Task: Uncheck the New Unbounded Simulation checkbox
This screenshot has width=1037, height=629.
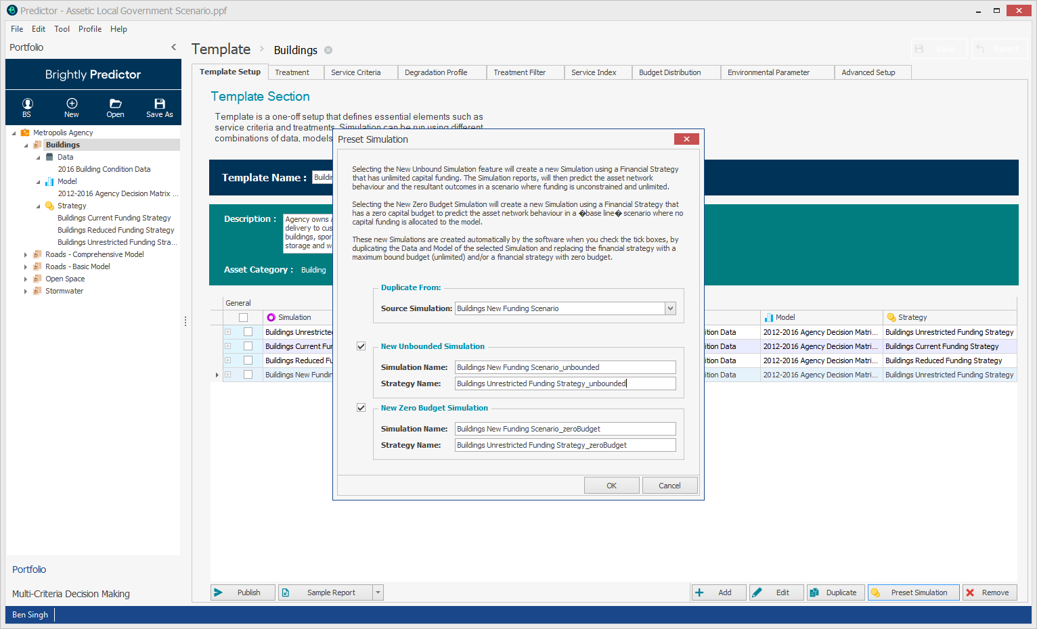Action: [x=361, y=346]
